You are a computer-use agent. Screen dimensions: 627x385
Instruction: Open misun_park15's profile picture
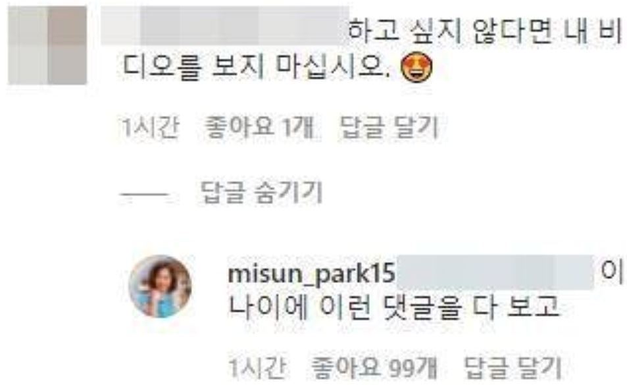click(x=160, y=286)
